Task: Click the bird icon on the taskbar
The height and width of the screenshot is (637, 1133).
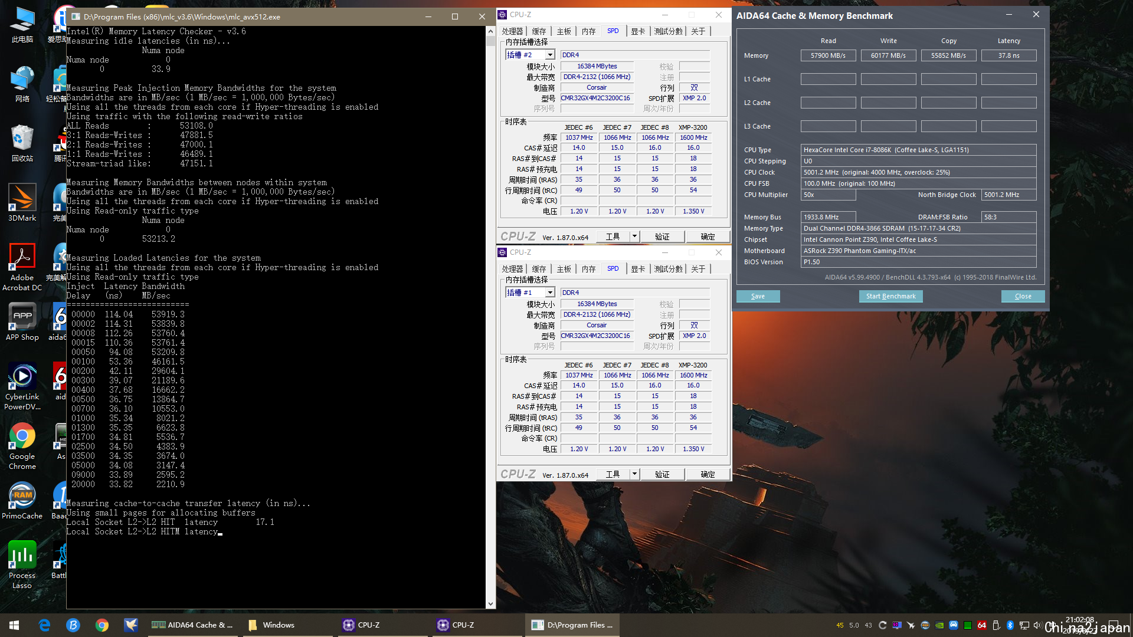Action: tap(131, 625)
